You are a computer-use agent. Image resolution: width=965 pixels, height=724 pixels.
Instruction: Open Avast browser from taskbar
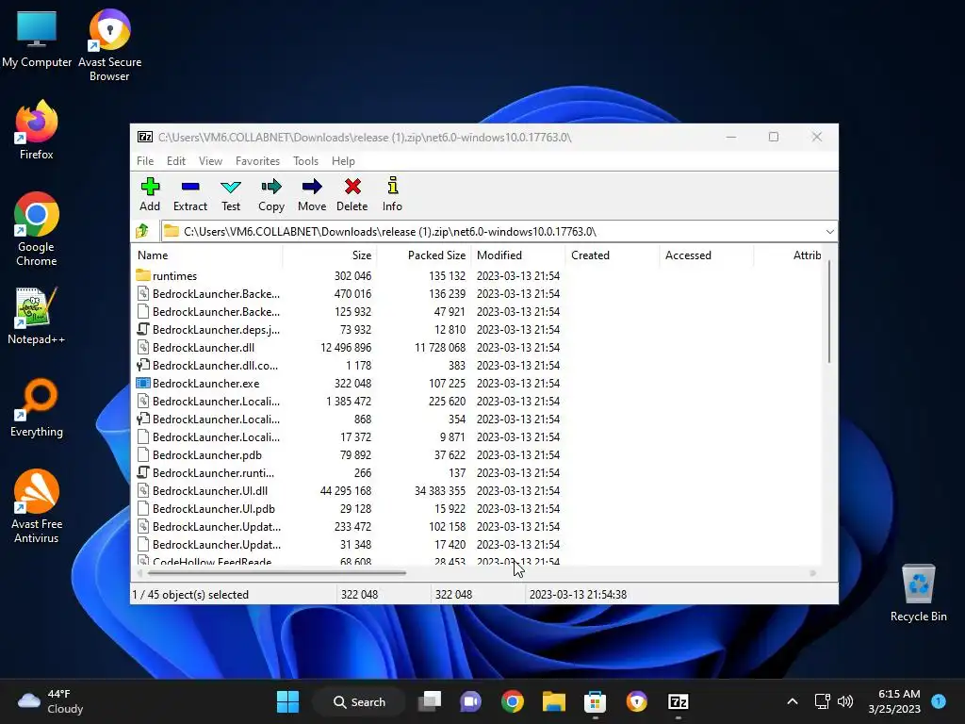(x=636, y=701)
